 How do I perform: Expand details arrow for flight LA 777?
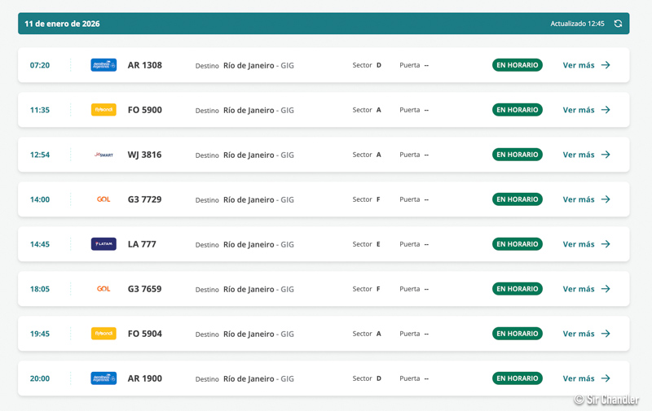tap(606, 244)
